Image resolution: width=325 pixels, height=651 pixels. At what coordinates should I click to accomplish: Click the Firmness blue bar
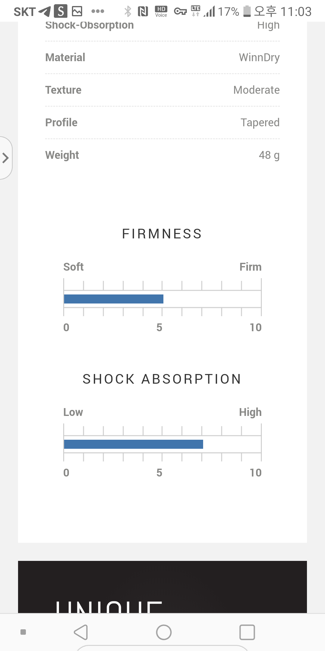point(114,299)
